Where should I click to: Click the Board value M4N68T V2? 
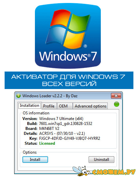coord(49,129)
